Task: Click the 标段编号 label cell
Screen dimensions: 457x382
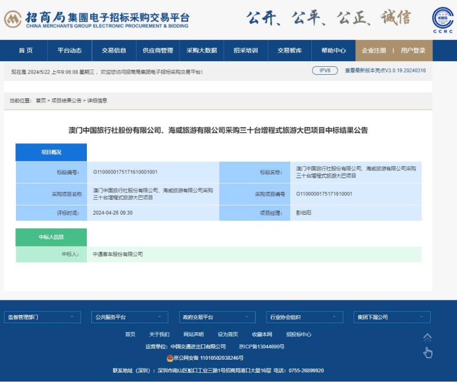Action: click(x=51, y=172)
